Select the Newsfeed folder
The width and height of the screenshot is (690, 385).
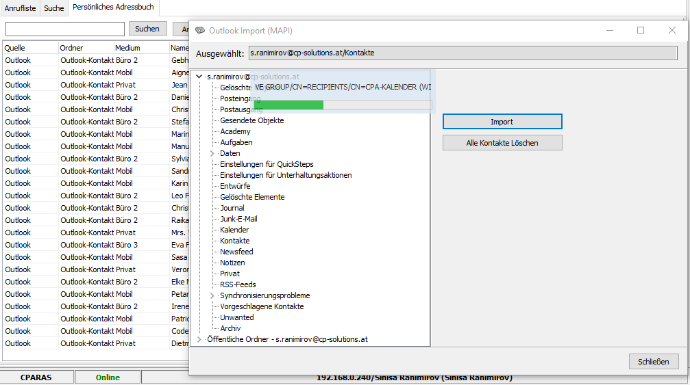(236, 252)
